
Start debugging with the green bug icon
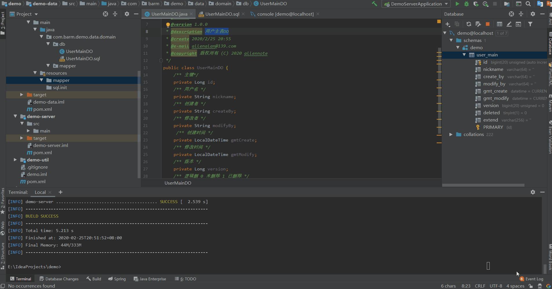tap(467, 4)
